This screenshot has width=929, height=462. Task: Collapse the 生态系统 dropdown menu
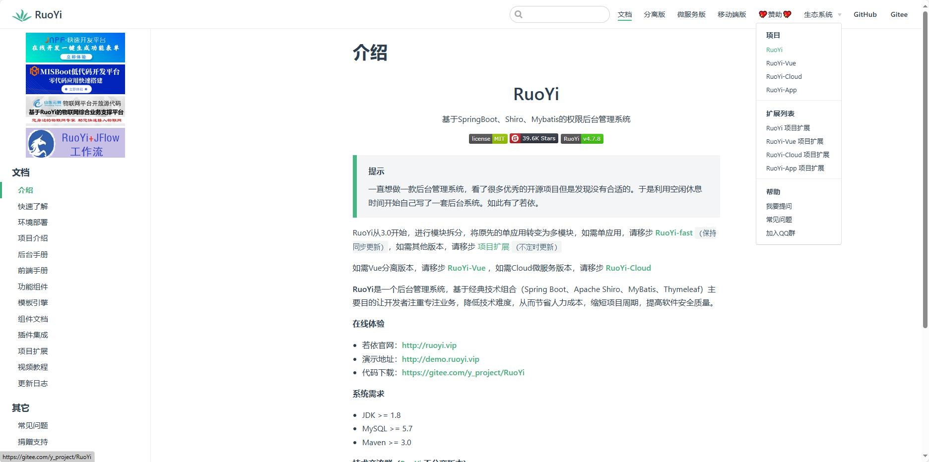tap(822, 14)
